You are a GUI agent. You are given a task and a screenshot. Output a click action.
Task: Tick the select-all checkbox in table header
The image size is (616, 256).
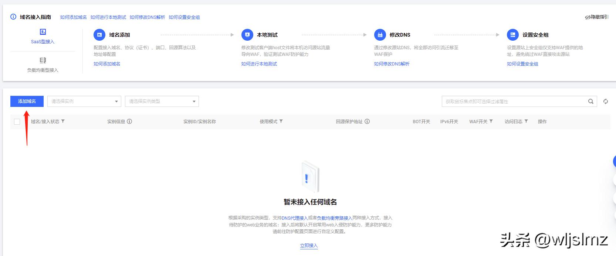[x=17, y=122]
